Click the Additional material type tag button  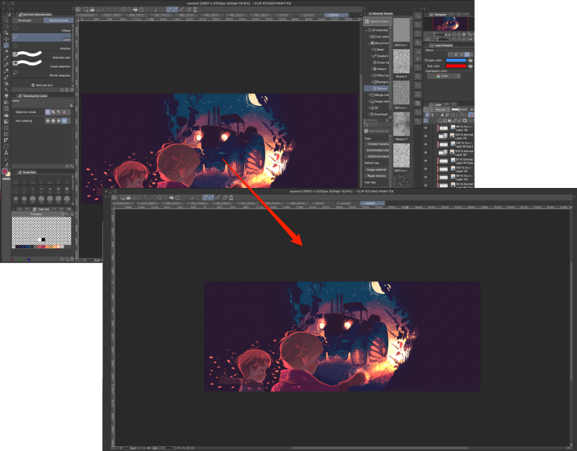pos(377,156)
